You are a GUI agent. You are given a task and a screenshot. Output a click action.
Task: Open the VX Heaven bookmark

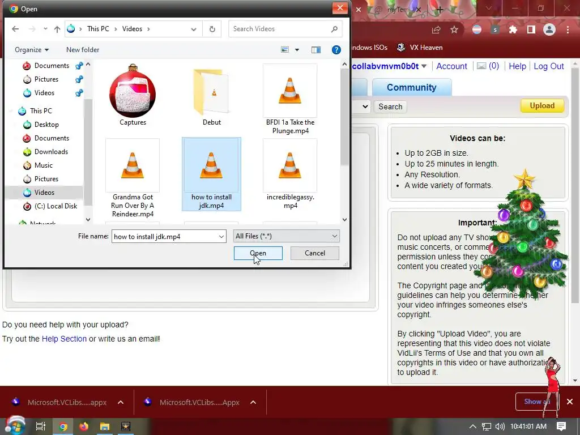(x=420, y=48)
